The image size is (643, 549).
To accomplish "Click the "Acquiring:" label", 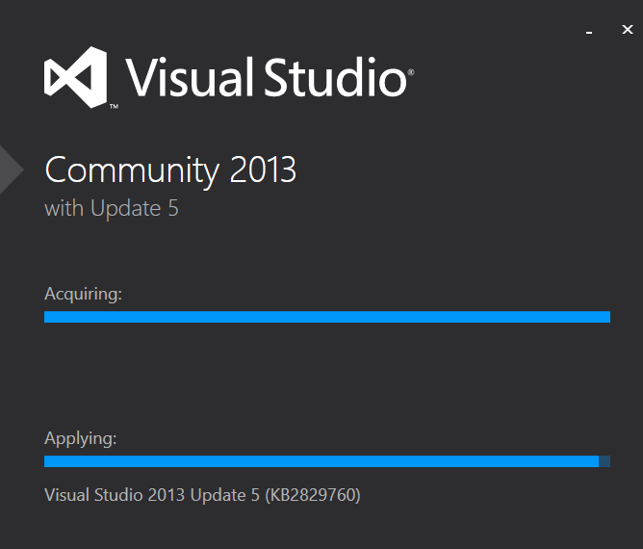I will point(83,294).
